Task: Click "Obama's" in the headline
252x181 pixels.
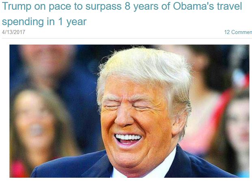Action: (x=194, y=6)
